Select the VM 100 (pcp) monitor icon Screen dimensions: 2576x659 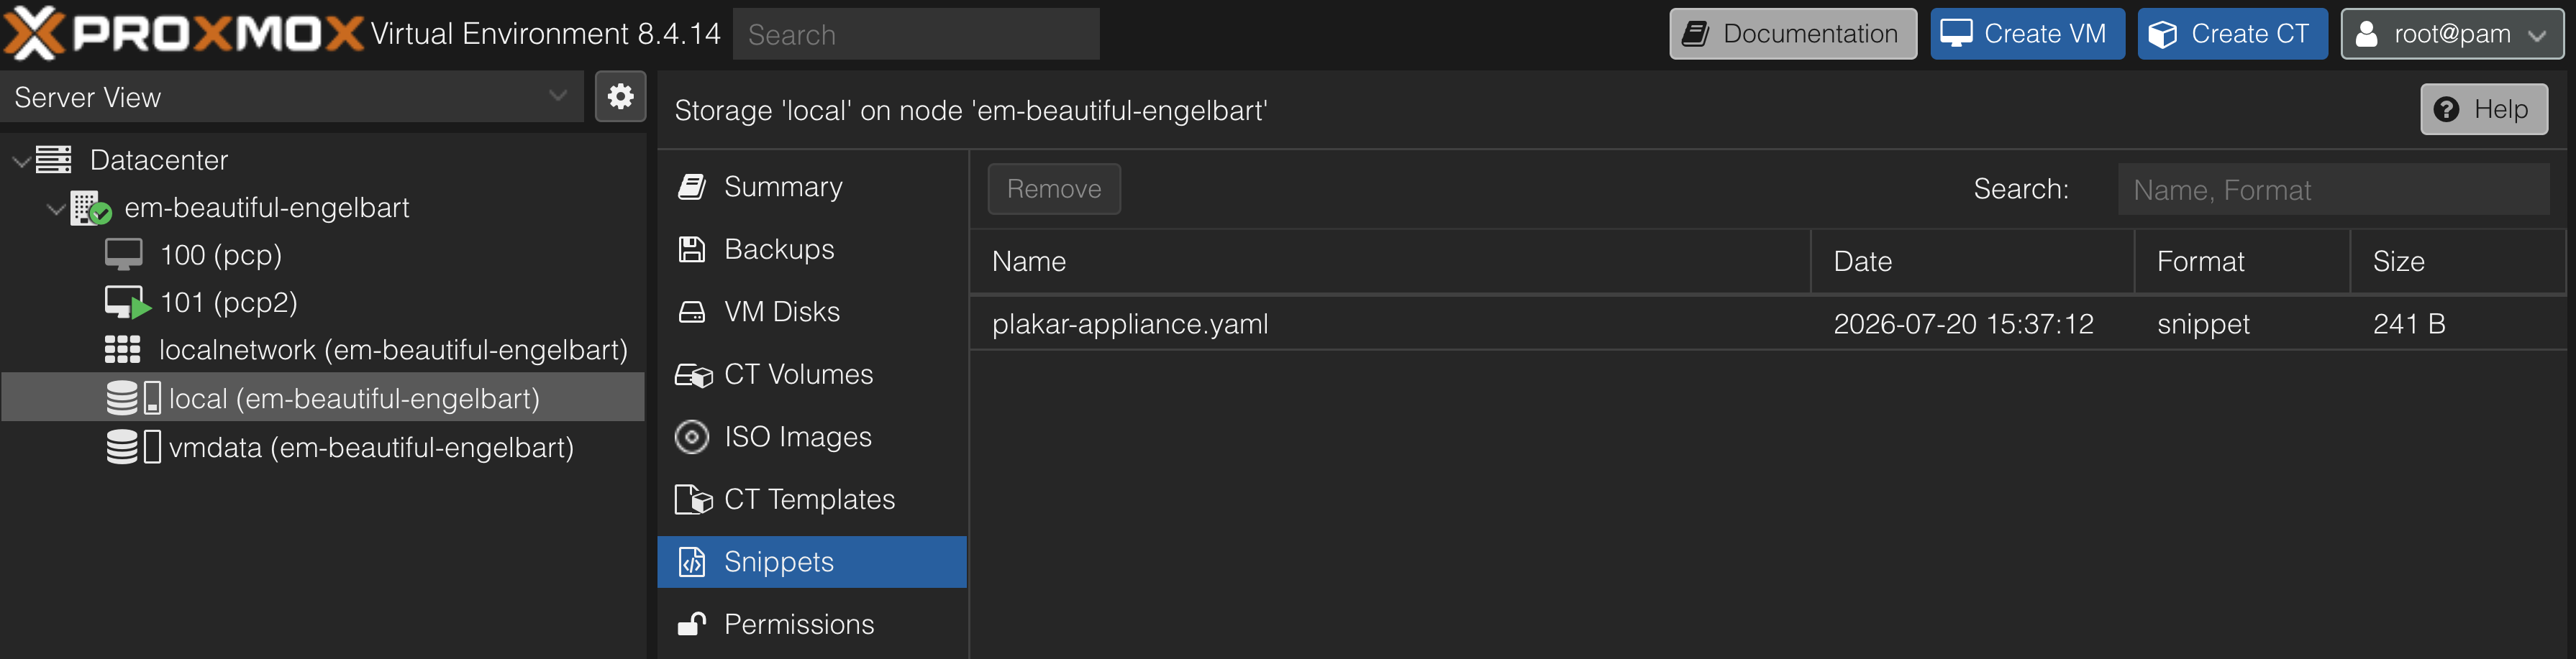tap(124, 254)
